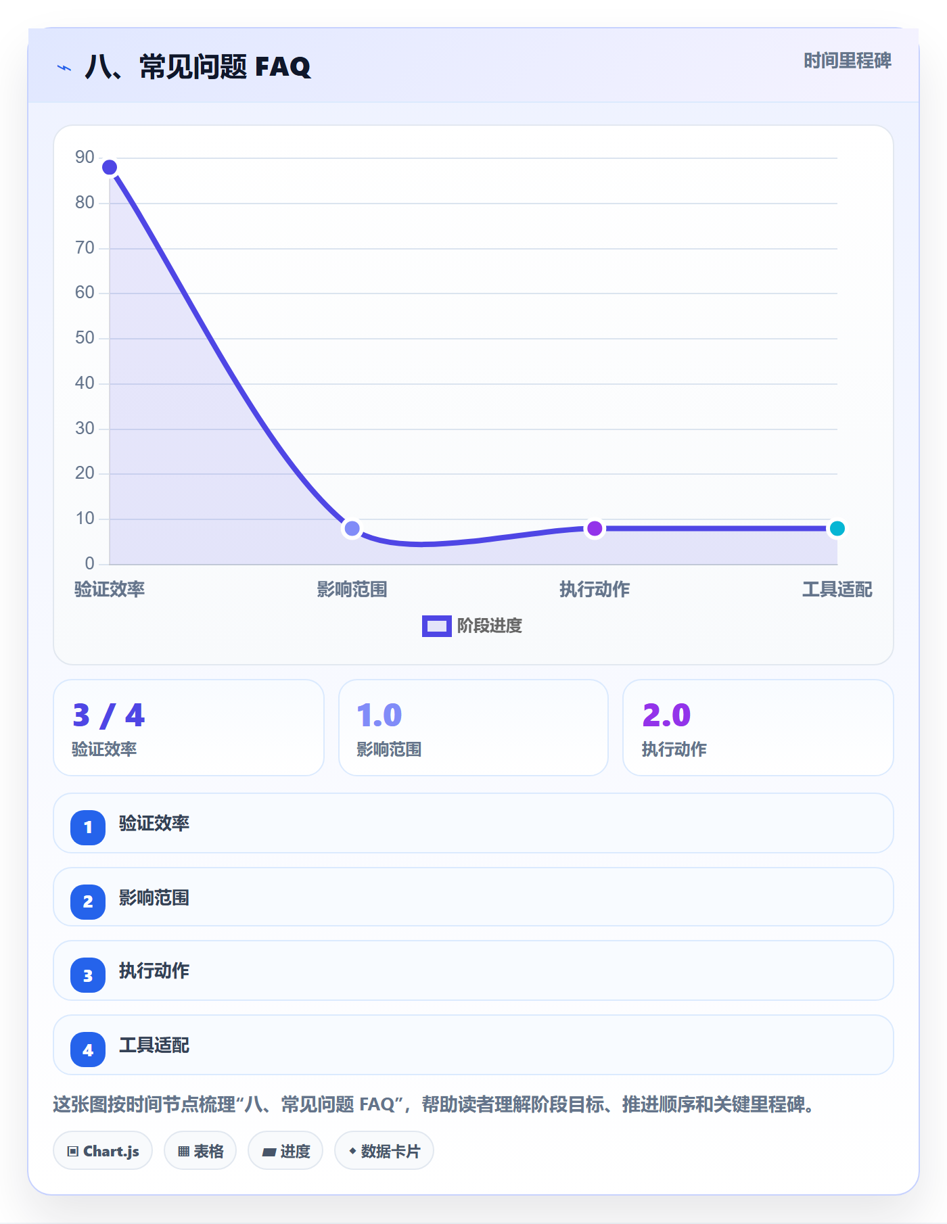
Task: Click the title 八、常见问题 FAQ
Action: [x=198, y=67]
